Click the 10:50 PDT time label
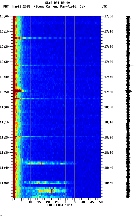Screen dimensions: 139x218 tap(4, 92)
